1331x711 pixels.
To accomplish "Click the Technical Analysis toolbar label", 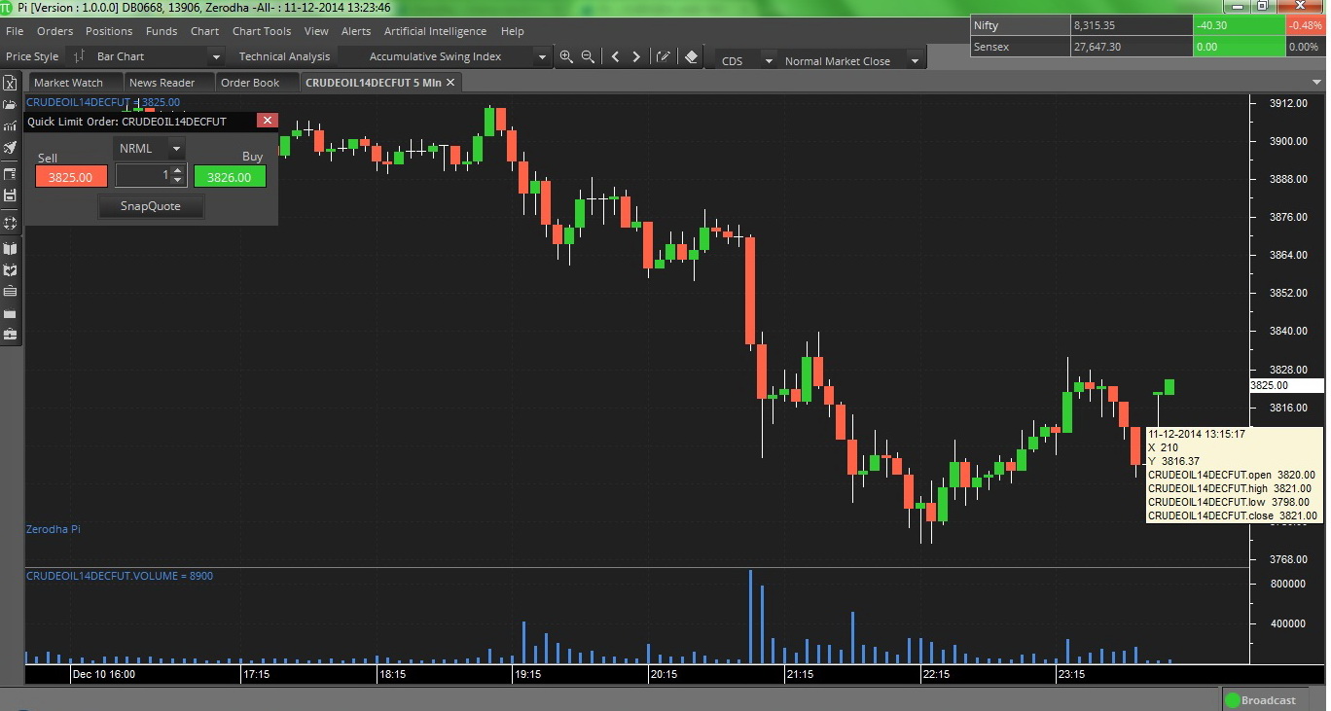I will (x=284, y=56).
